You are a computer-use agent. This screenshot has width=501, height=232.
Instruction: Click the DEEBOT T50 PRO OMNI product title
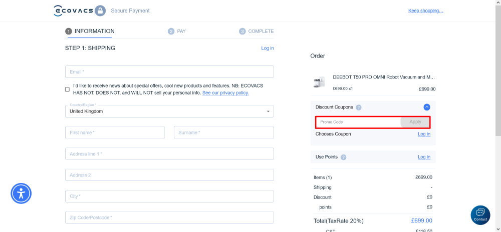(384, 77)
